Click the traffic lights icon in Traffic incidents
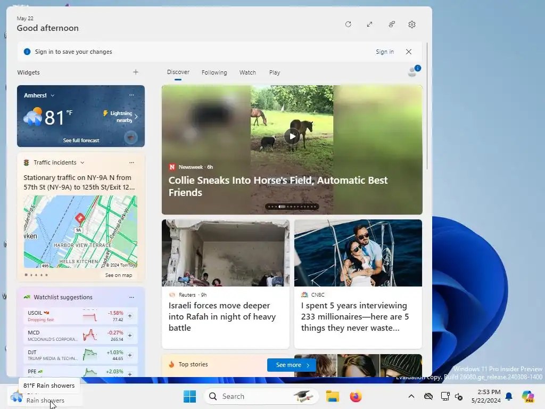The width and height of the screenshot is (545, 409). 27,162
